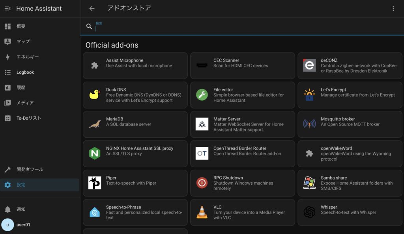Click the Speech-to-Phrase house icon
The height and width of the screenshot is (234, 404).
coord(95,212)
